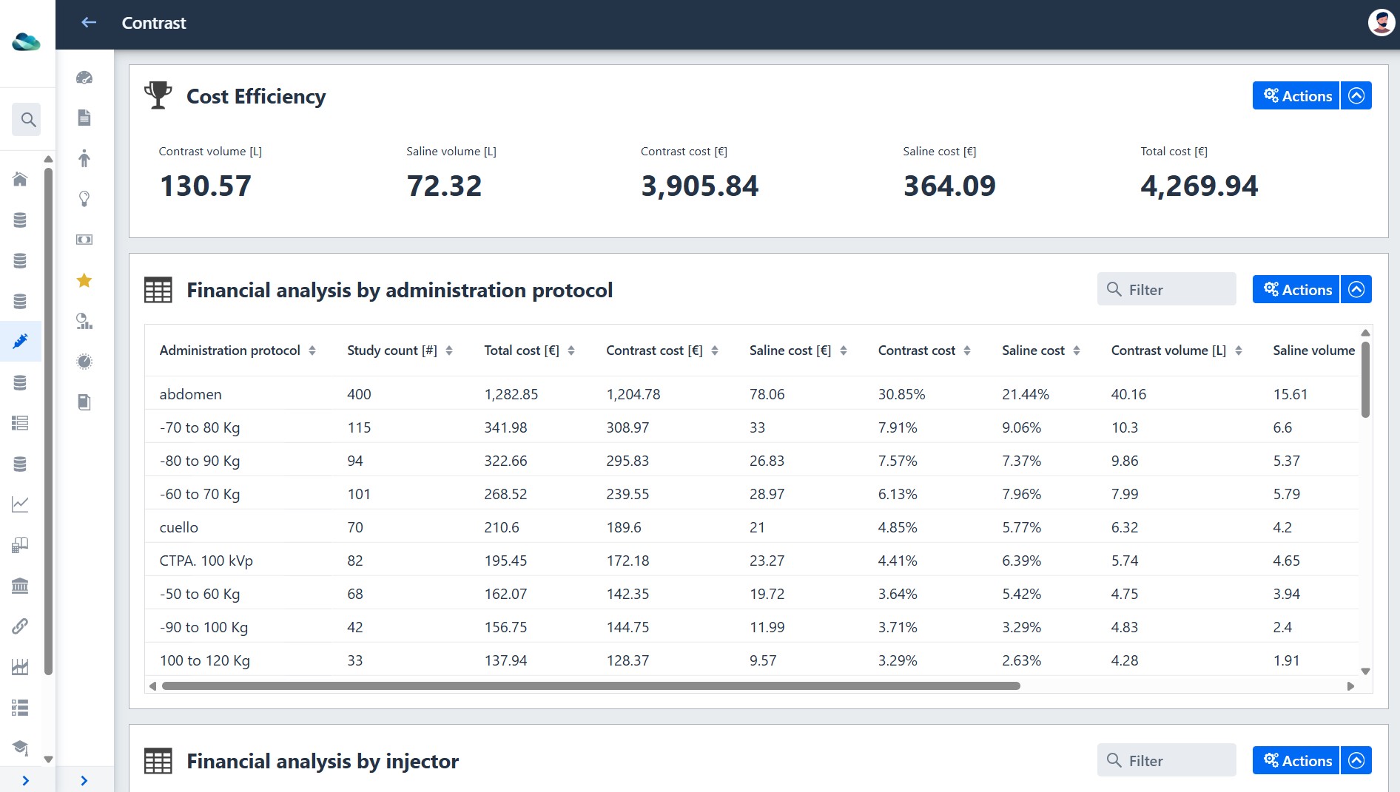Click the administration protocol Filter field
This screenshot has height=792, width=1400.
pos(1166,289)
